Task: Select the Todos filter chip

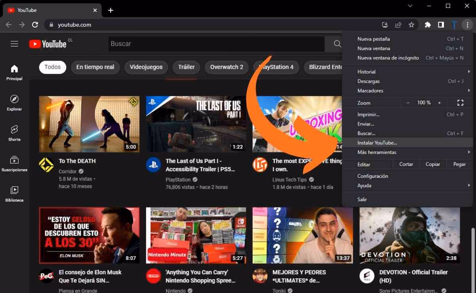Action: pyautogui.click(x=52, y=67)
